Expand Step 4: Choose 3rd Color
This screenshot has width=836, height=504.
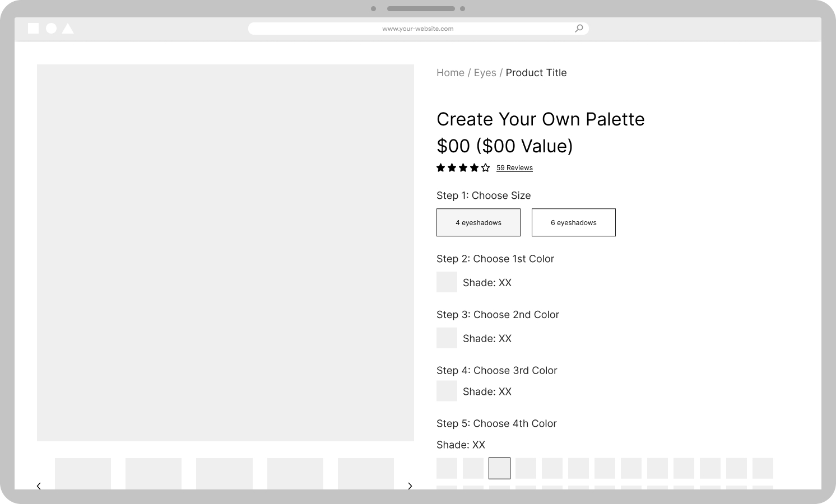[x=496, y=371]
